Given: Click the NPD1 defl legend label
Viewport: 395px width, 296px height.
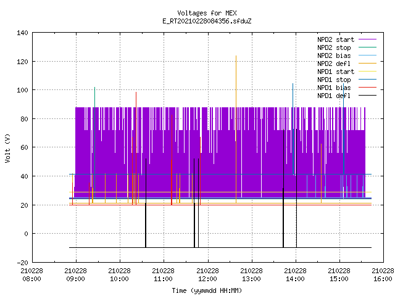Looking at the screenshot, I should point(334,96).
